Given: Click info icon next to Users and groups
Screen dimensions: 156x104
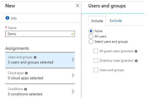Looking at the screenshot, I should [35, 57].
